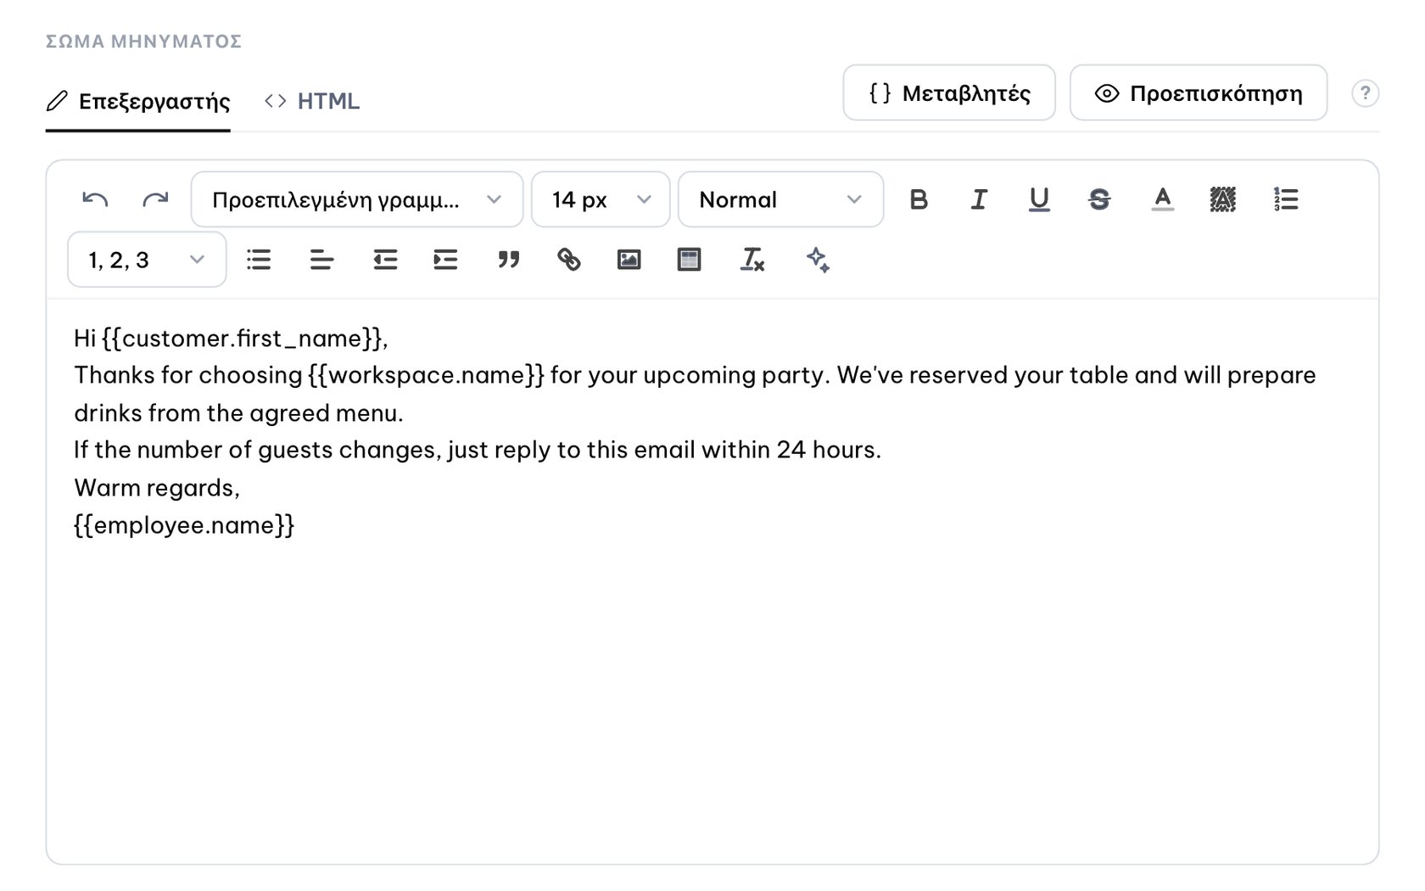
Task: Clear text formatting
Action: point(752,260)
